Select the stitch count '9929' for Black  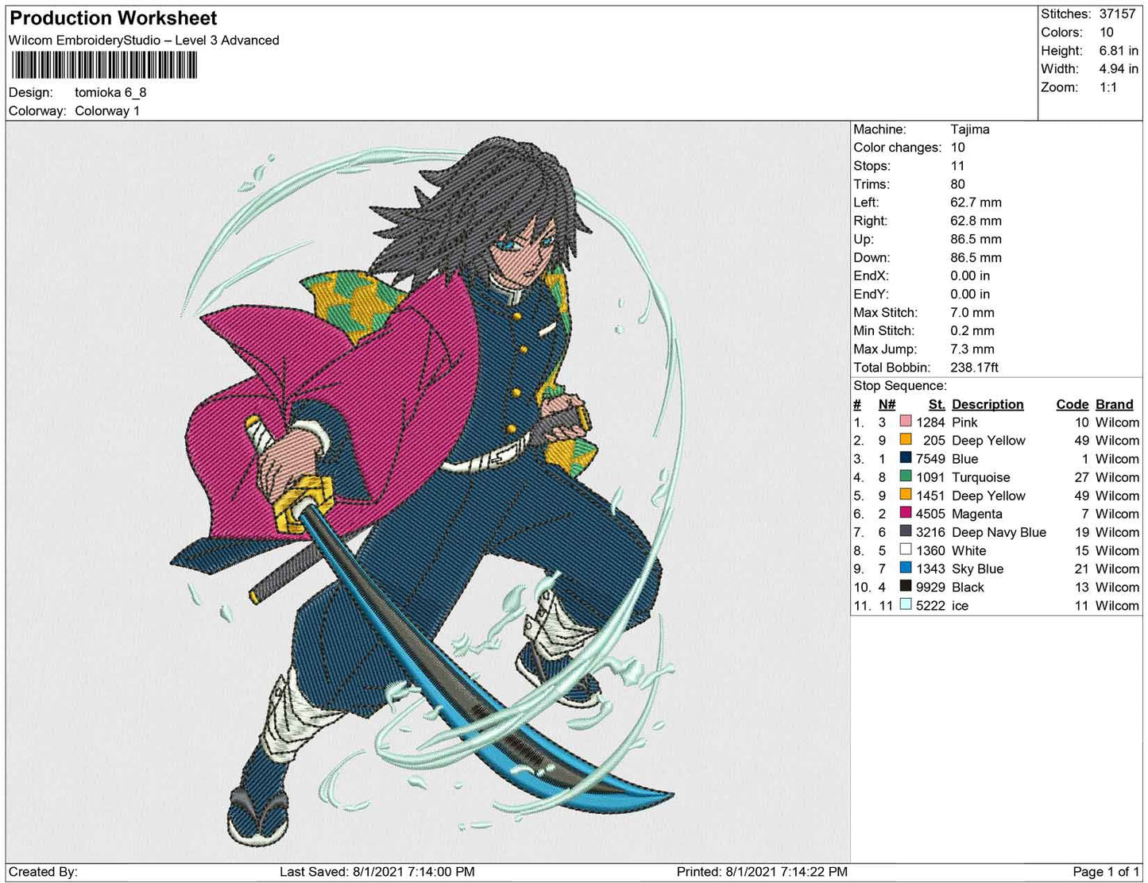tap(930, 587)
